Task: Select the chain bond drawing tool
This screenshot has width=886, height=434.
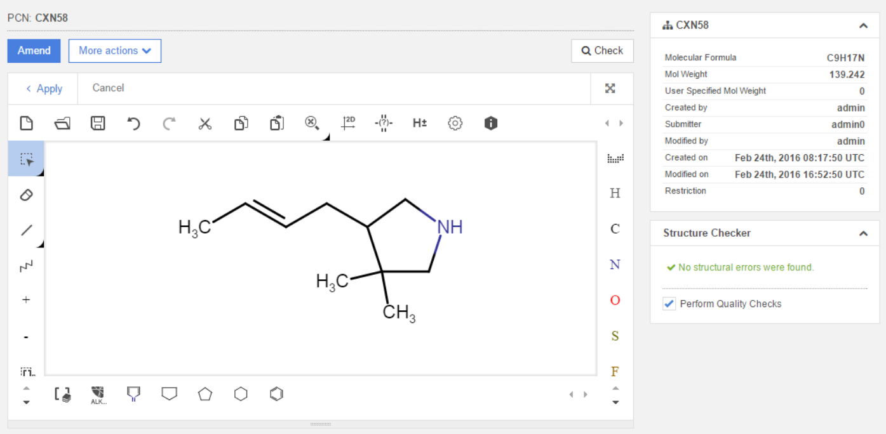Action: point(26,266)
